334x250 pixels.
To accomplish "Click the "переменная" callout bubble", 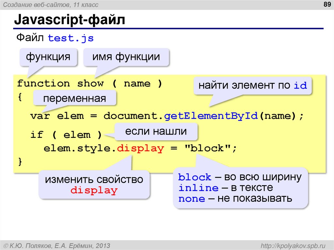I will 75,98.
